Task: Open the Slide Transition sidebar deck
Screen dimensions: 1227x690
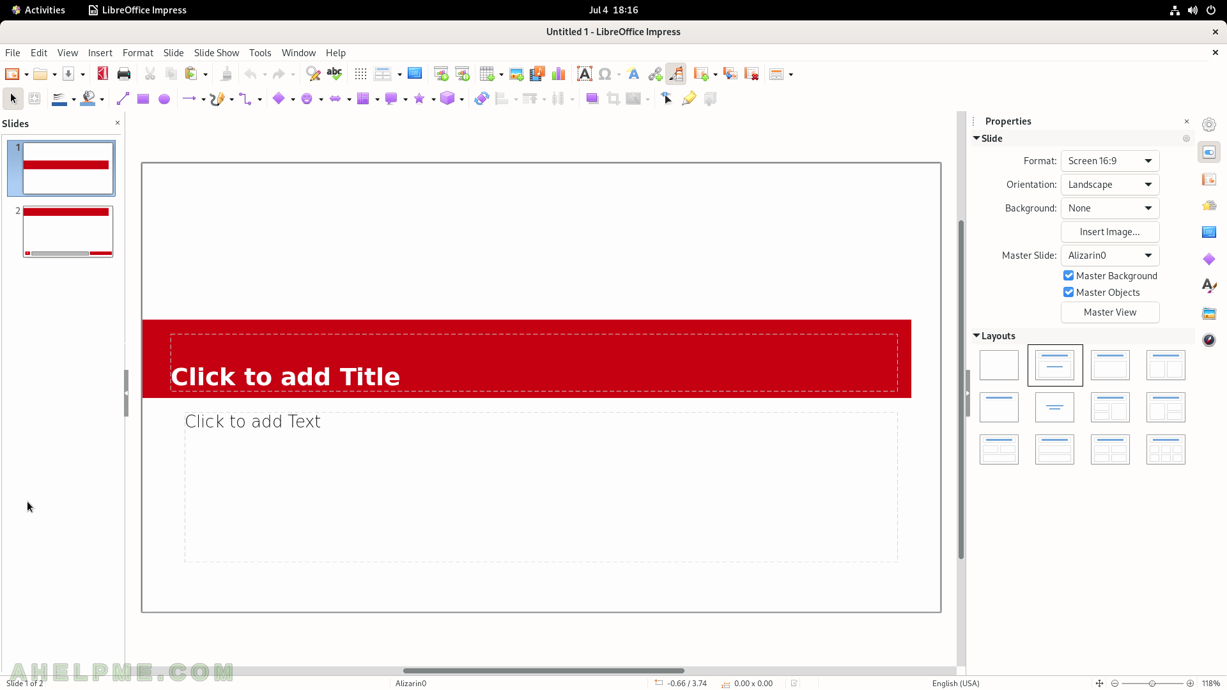Action: [x=1209, y=180]
